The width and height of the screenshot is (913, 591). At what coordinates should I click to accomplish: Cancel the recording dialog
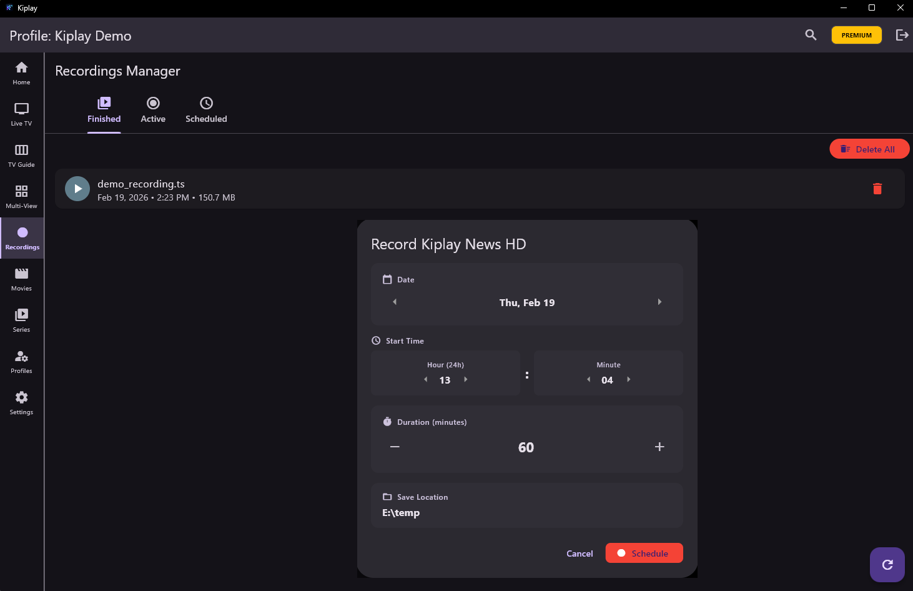[x=580, y=553]
